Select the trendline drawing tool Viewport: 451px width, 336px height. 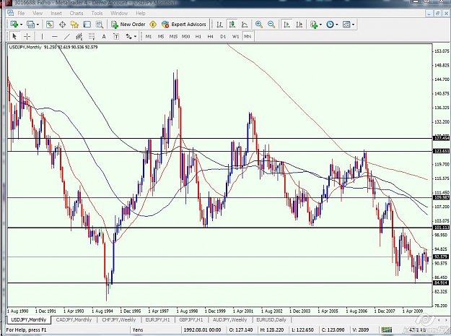coord(66,37)
